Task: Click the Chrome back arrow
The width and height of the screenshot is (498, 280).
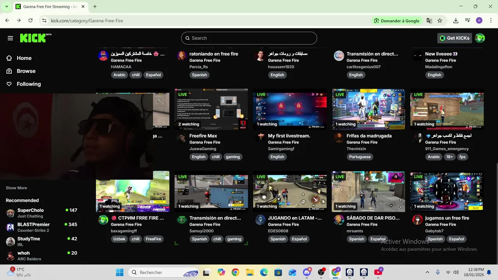Action: 7,21
